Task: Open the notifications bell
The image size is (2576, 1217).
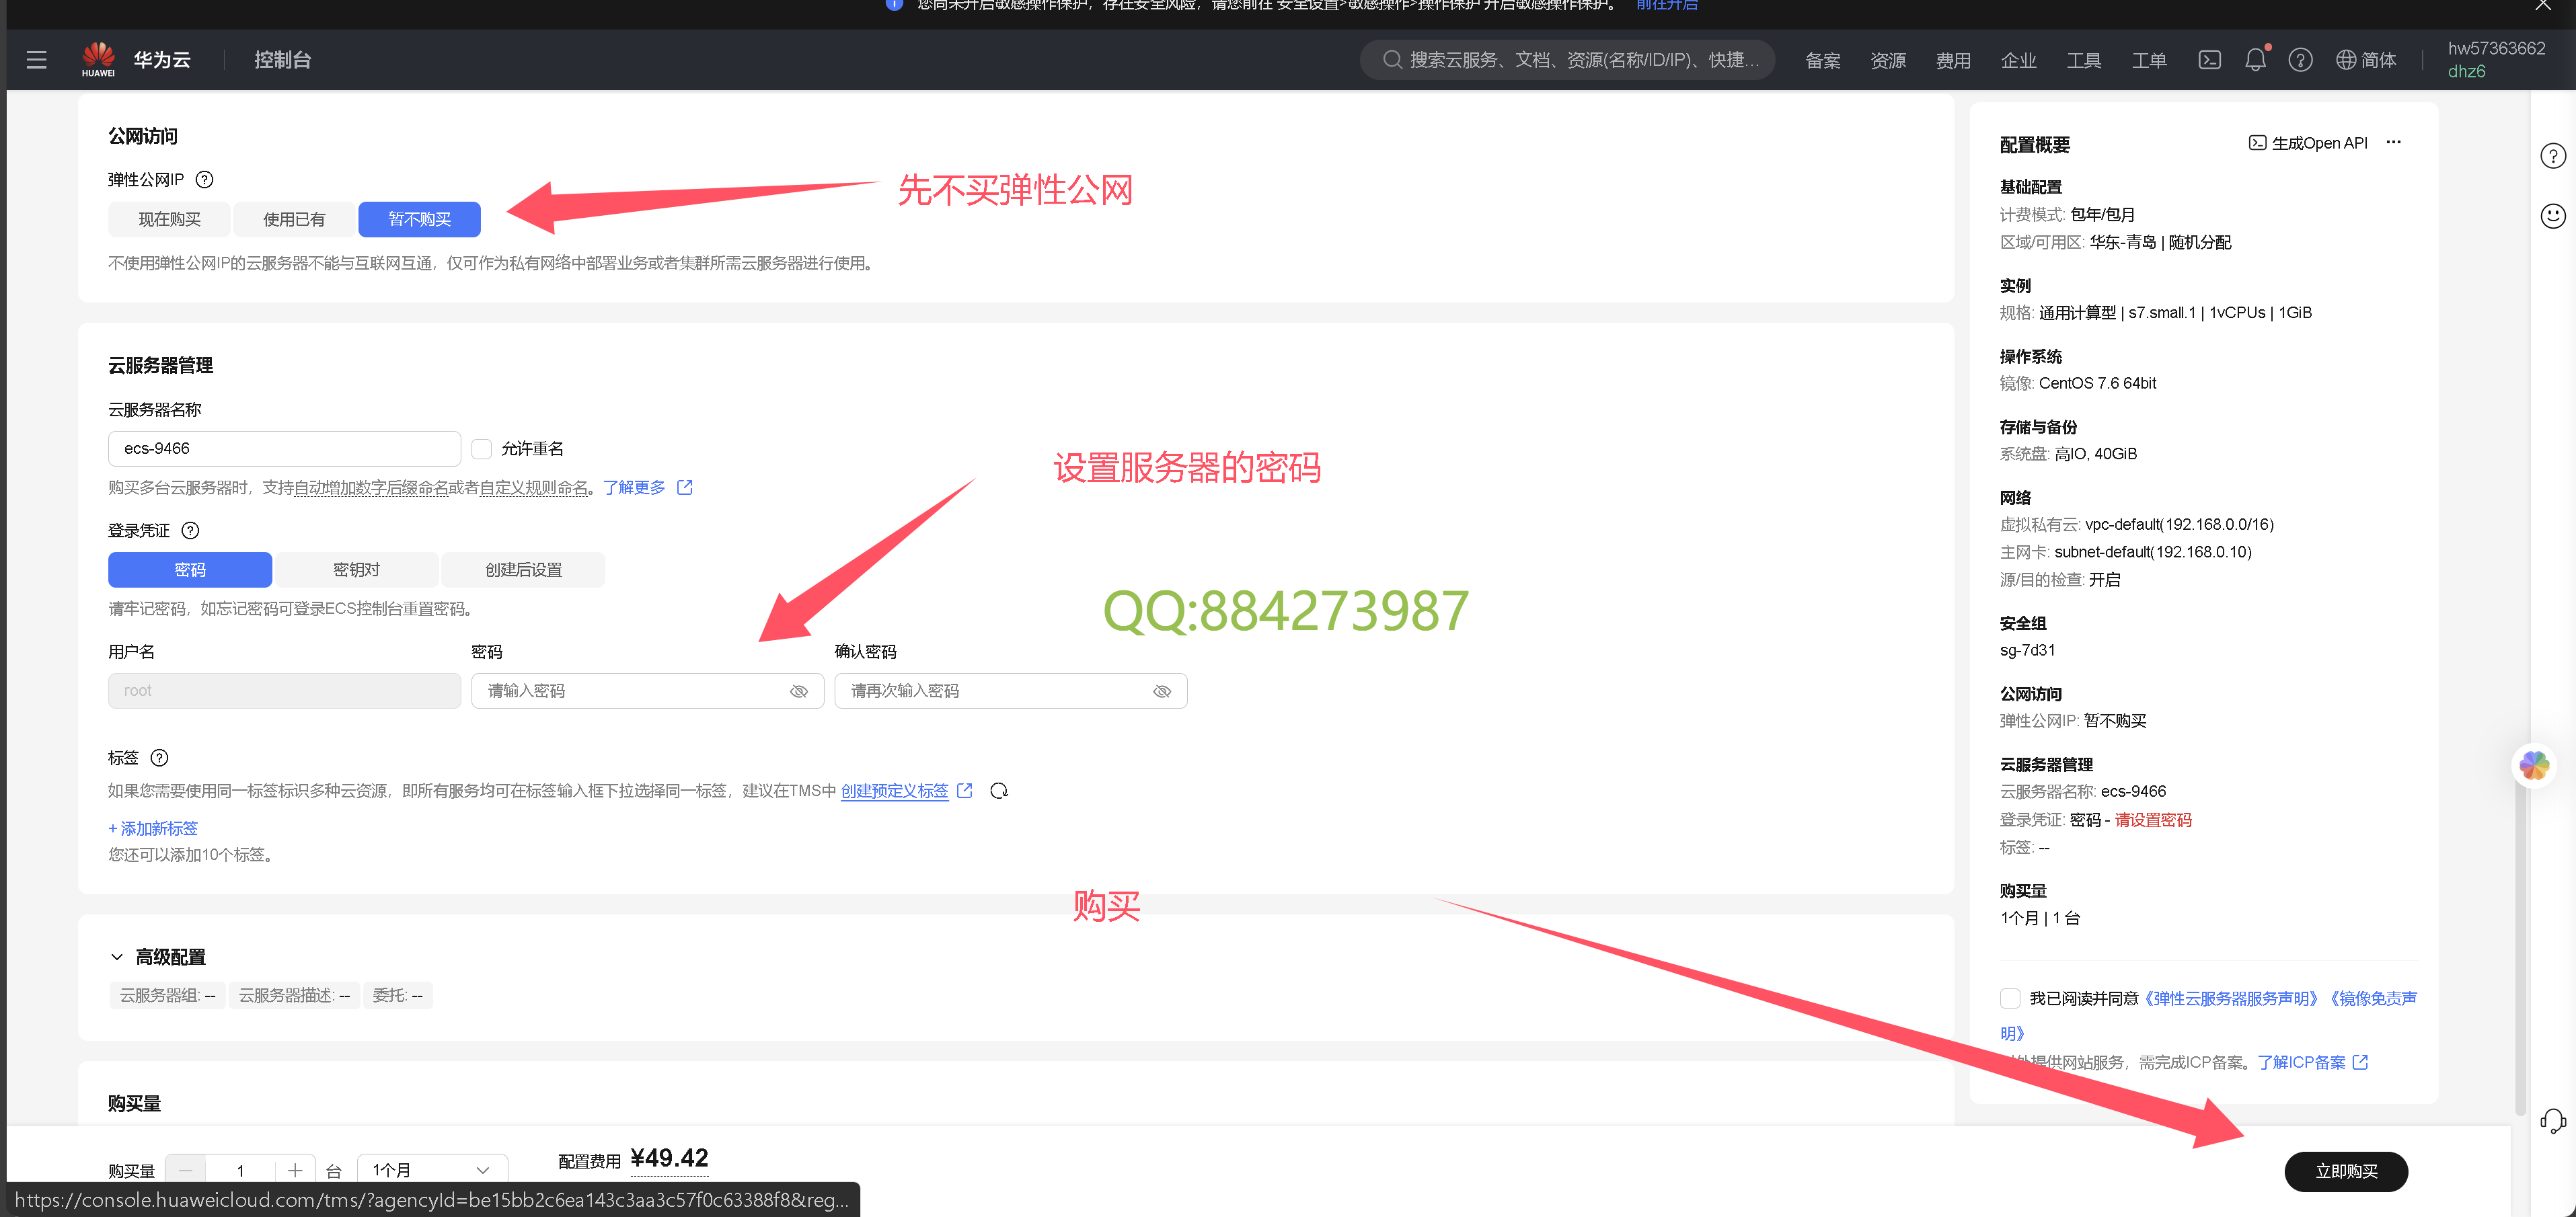Action: tap(2256, 60)
